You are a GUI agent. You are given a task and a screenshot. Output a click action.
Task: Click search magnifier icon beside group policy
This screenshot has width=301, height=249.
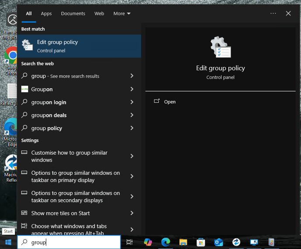point(24,128)
